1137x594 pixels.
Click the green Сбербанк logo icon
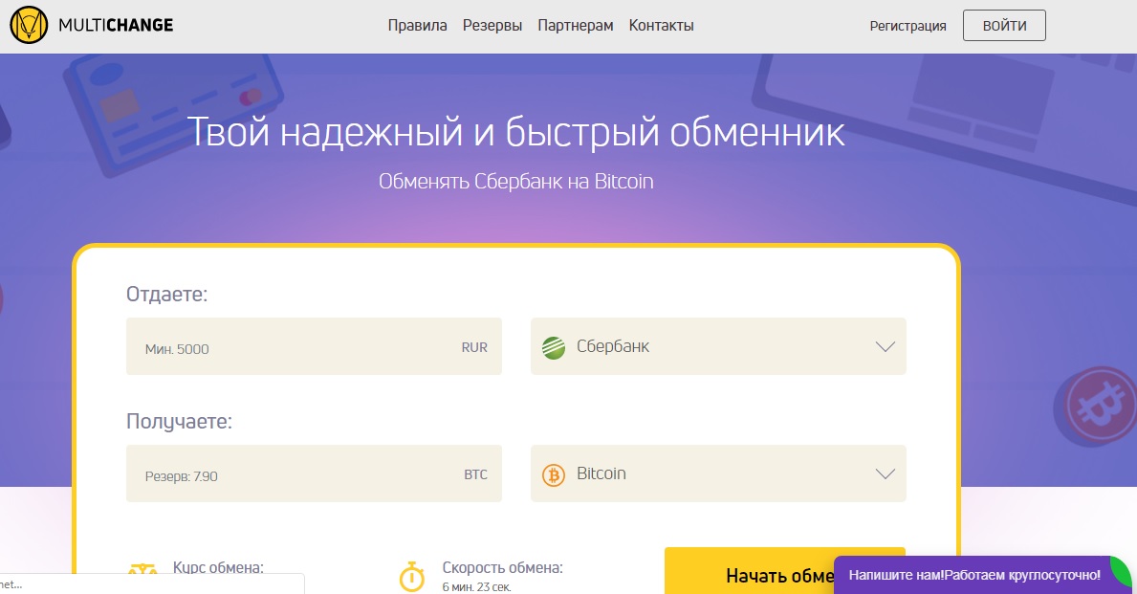click(554, 347)
